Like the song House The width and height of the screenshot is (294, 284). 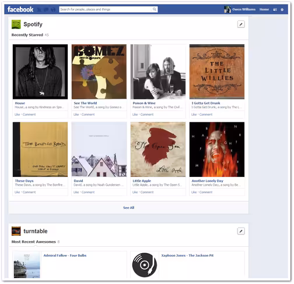[17, 115]
